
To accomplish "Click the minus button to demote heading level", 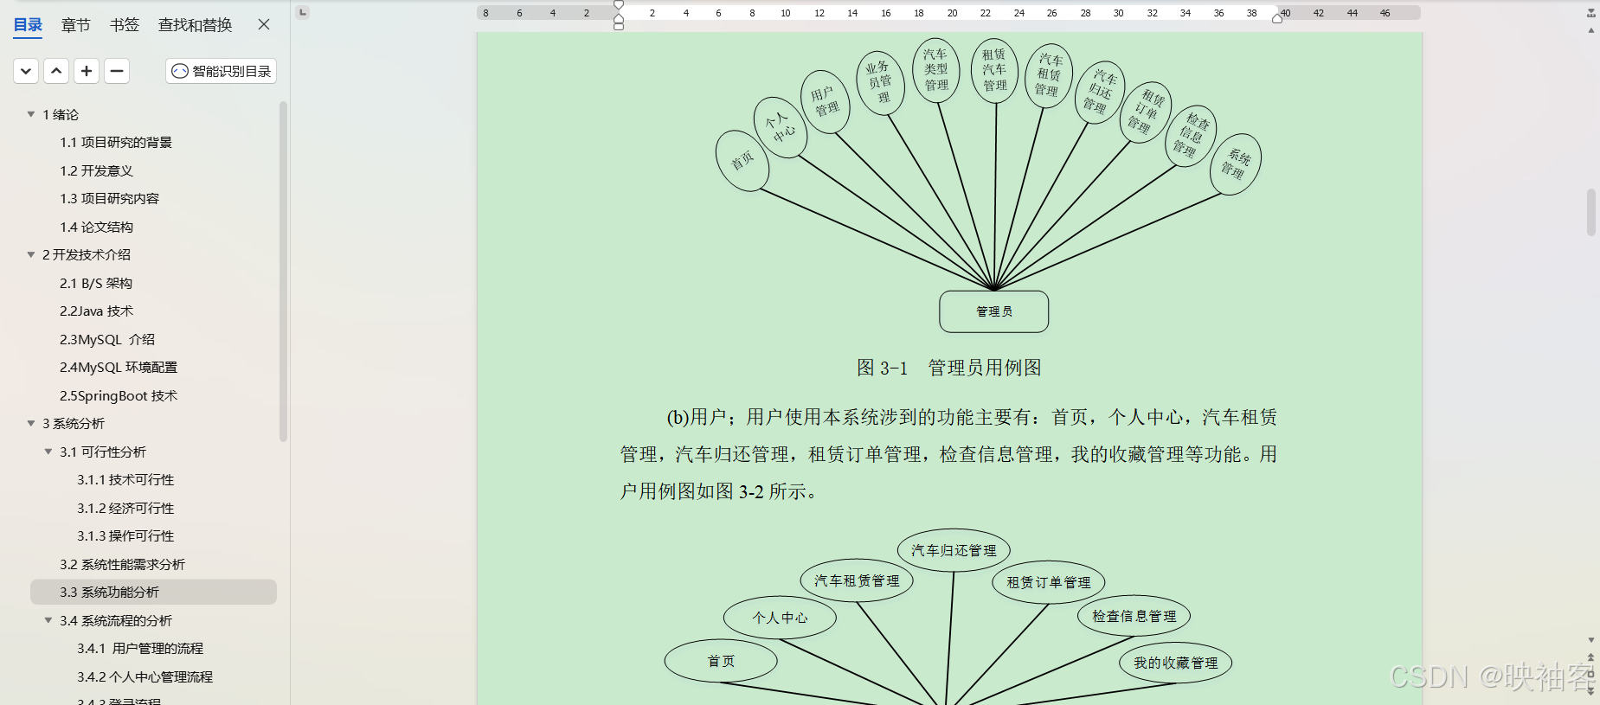I will click(x=117, y=71).
